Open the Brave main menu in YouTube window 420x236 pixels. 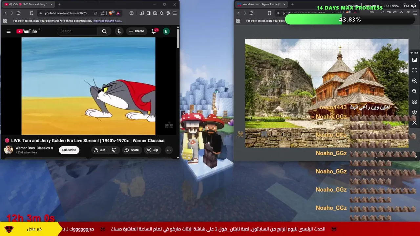click(x=175, y=13)
